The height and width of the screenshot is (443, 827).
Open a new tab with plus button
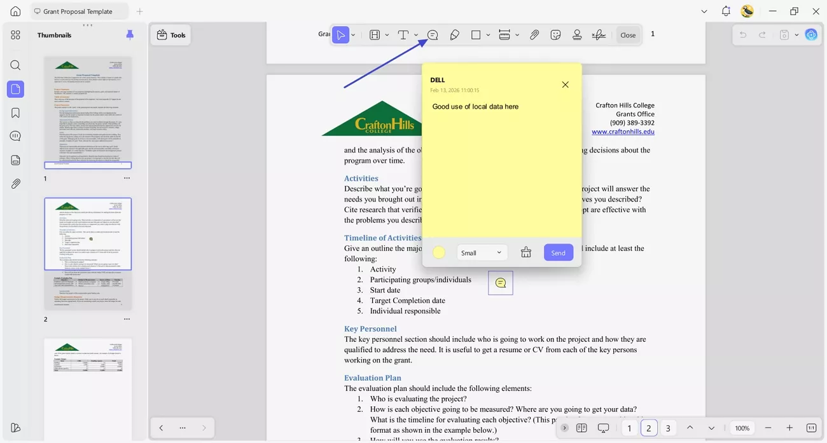click(140, 11)
